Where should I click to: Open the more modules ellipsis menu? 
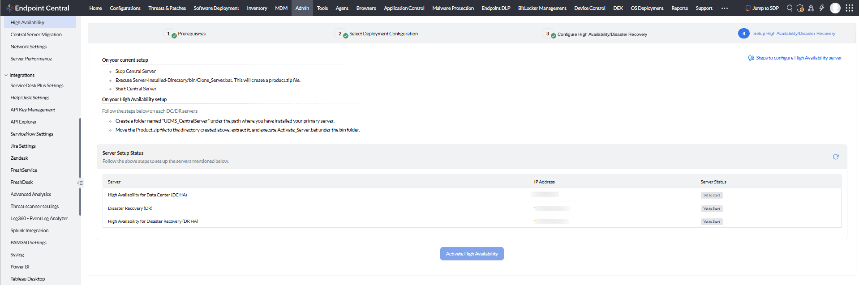[725, 8]
